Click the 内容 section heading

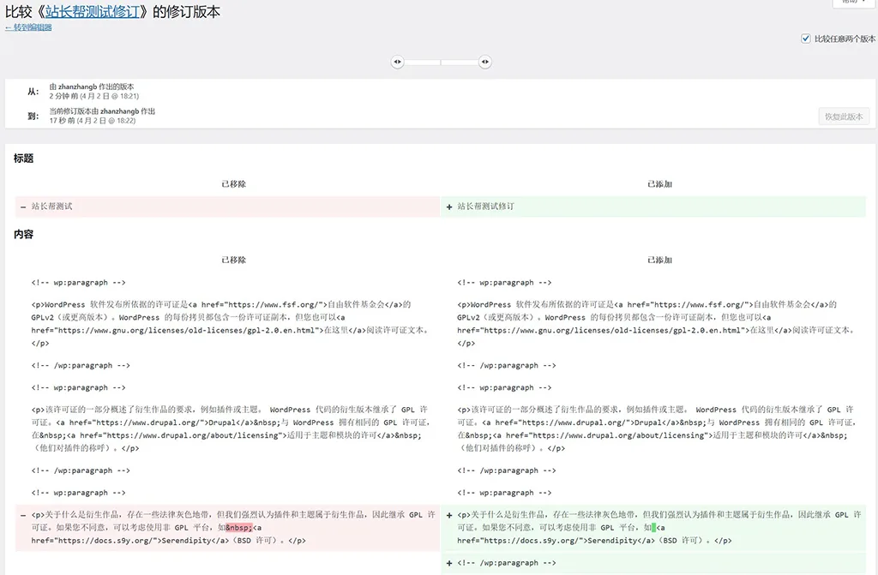tap(23, 234)
